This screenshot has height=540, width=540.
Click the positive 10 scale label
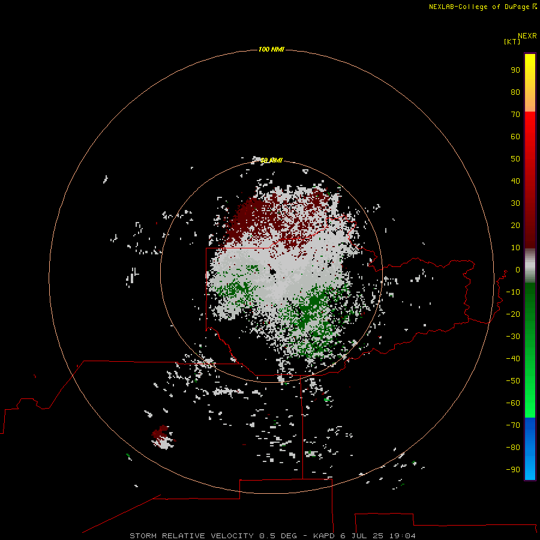click(515, 248)
